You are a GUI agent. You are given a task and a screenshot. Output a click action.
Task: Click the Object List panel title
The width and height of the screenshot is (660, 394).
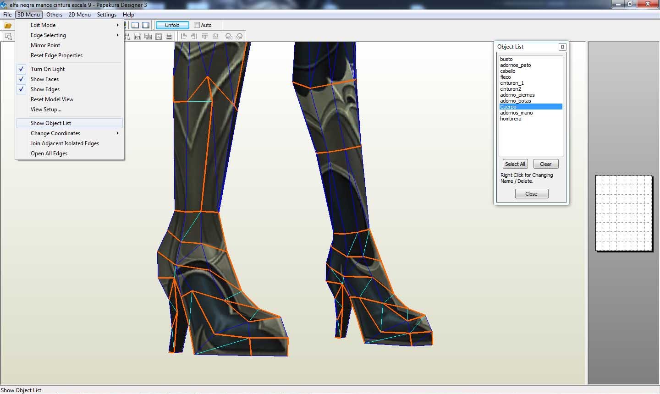point(510,47)
